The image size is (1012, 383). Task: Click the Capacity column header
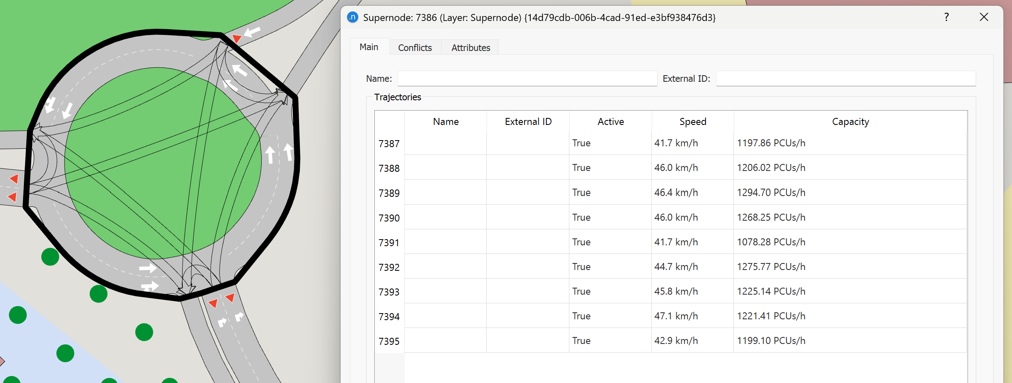point(850,122)
